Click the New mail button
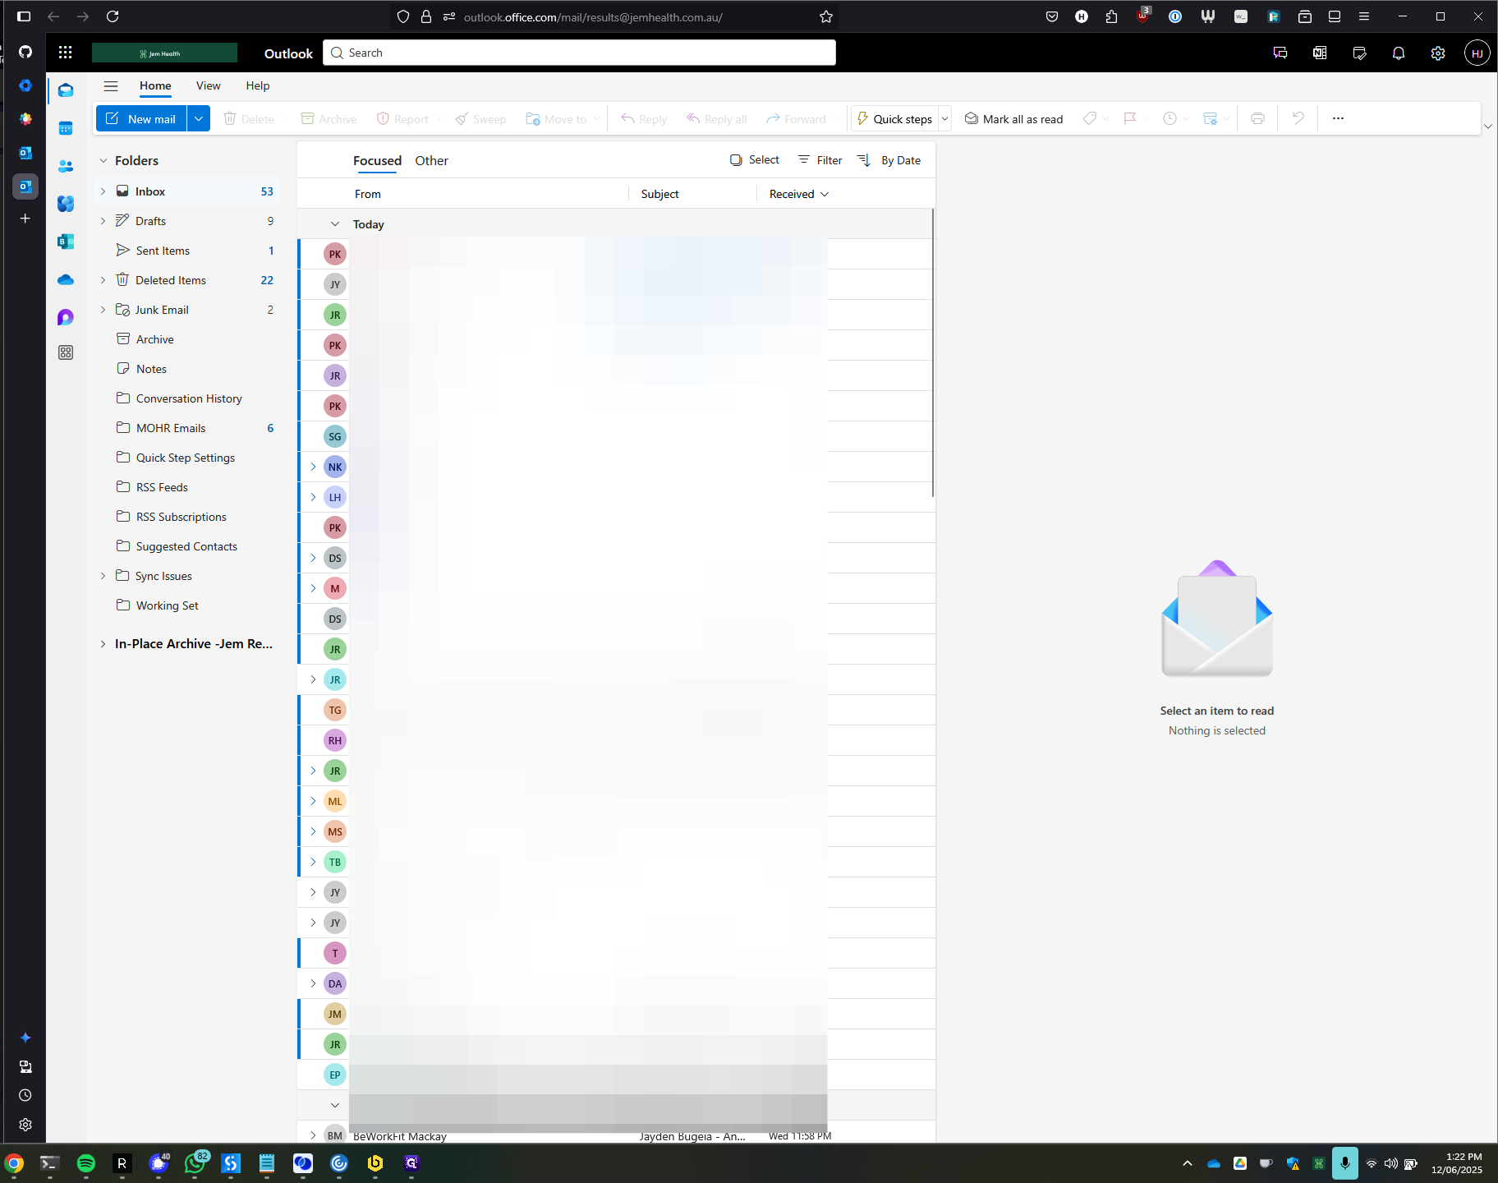The image size is (1498, 1183). click(141, 118)
